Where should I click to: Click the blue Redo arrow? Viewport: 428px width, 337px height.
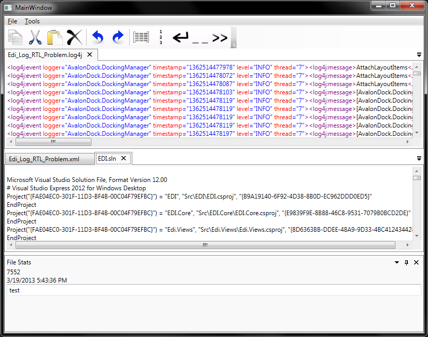pos(118,37)
